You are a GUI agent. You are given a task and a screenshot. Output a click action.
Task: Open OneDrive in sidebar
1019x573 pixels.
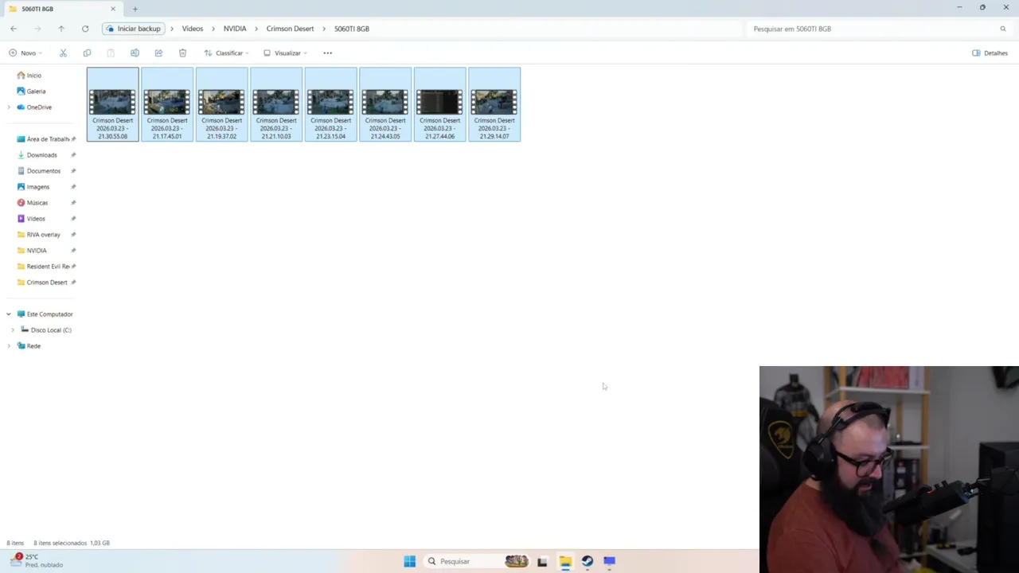click(x=39, y=107)
